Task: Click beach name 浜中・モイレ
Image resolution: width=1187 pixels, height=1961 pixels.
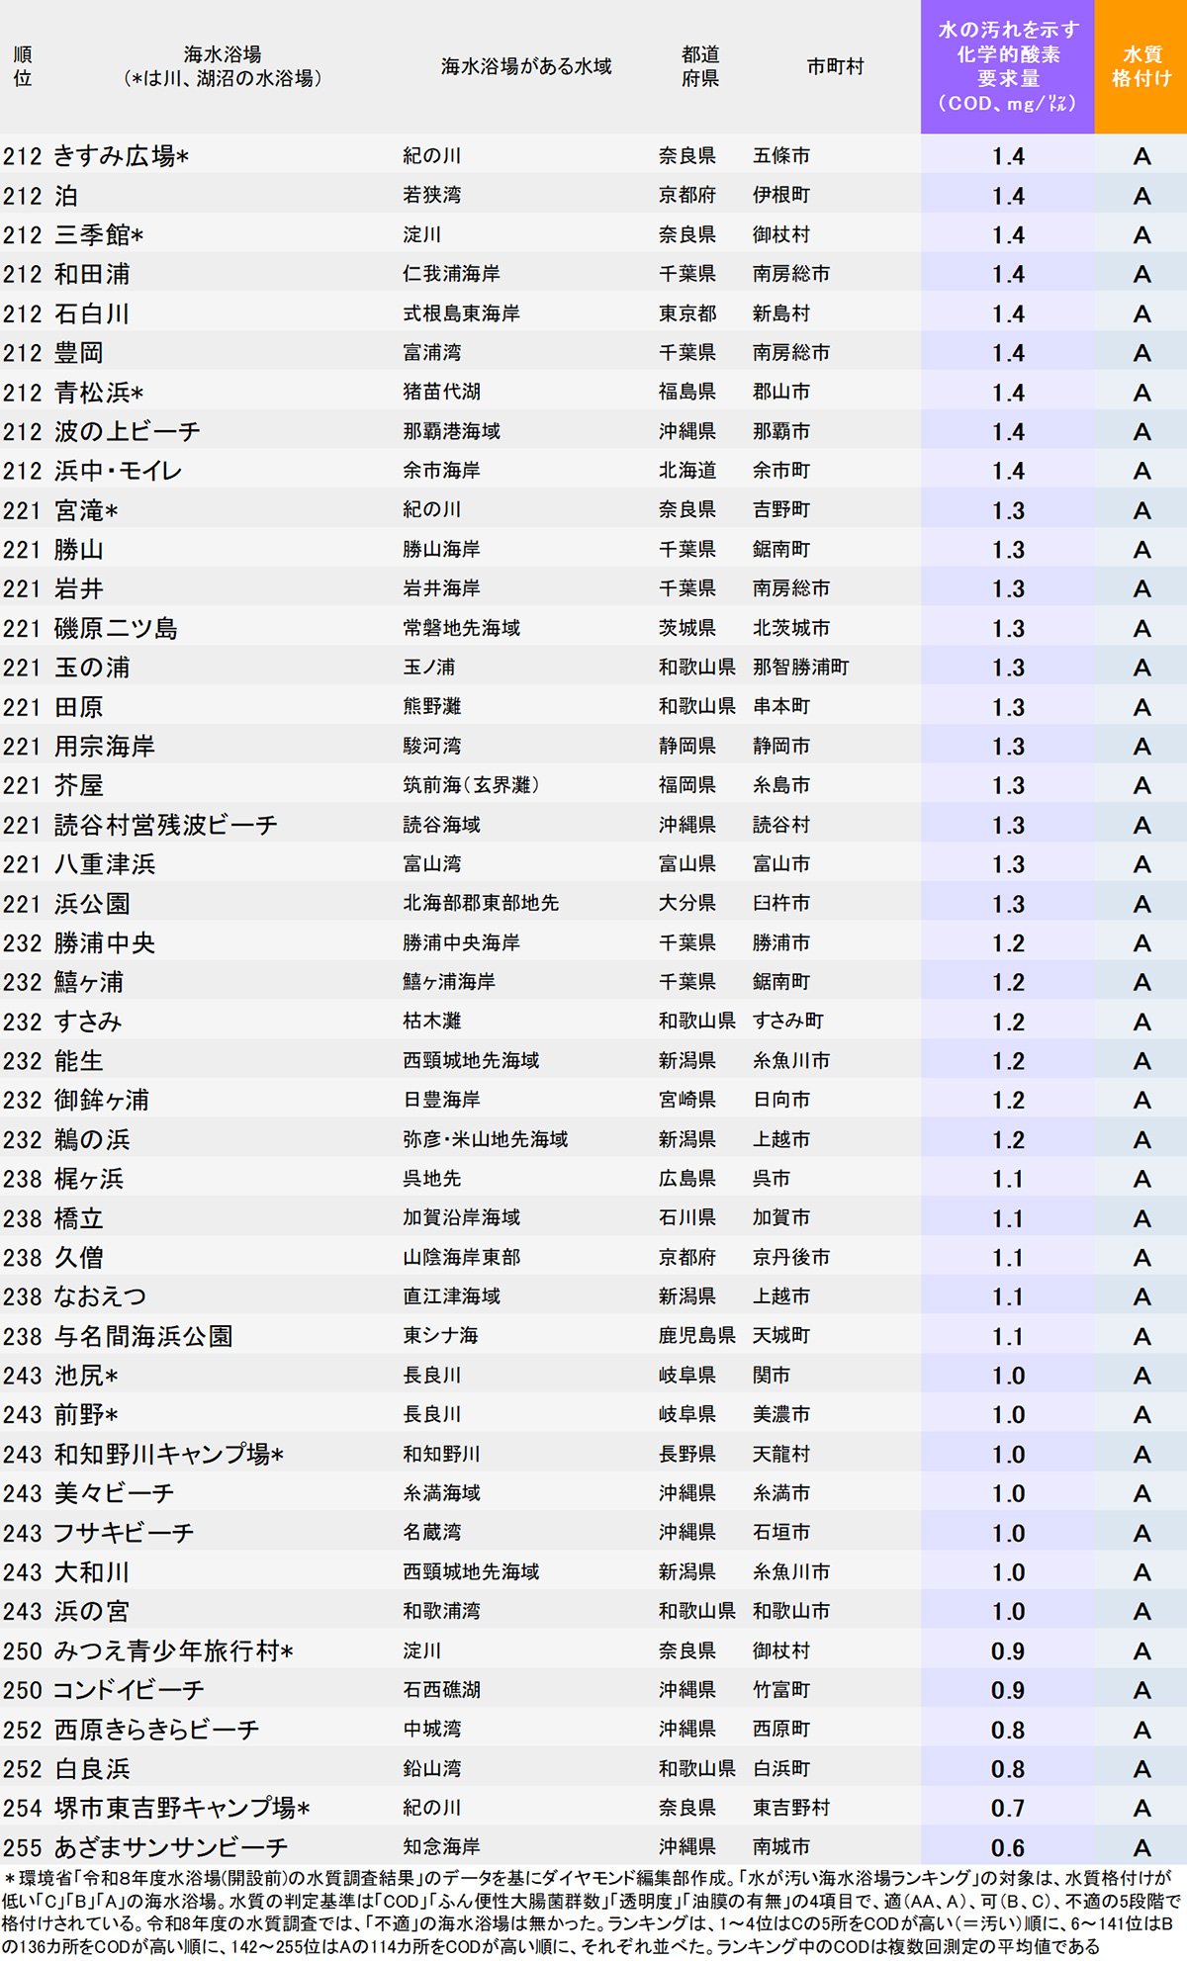Action: tap(119, 471)
